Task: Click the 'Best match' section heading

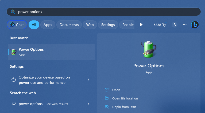Action: coord(19,38)
